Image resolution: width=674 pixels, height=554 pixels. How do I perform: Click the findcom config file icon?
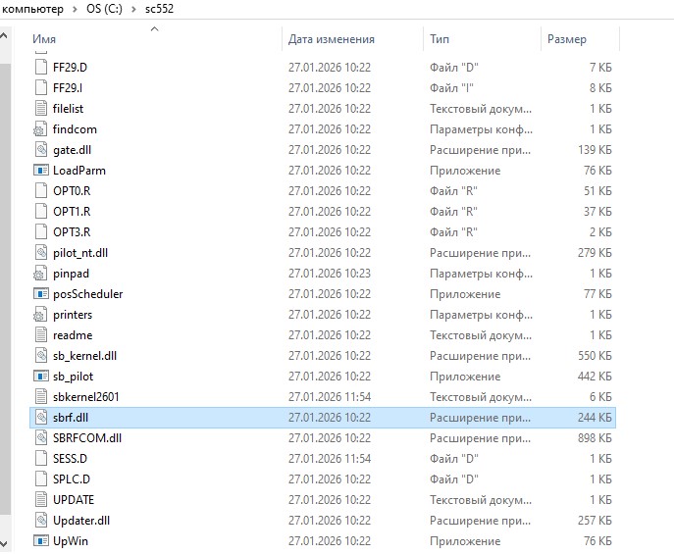tap(40, 129)
